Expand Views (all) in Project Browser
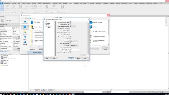 [x=1, y=56]
